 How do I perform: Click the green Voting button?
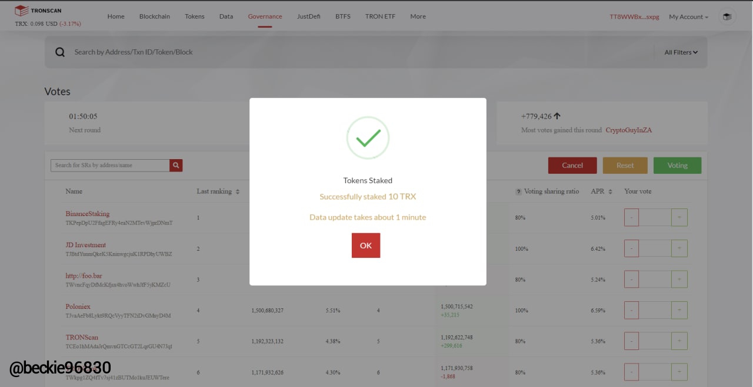click(678, 166)
